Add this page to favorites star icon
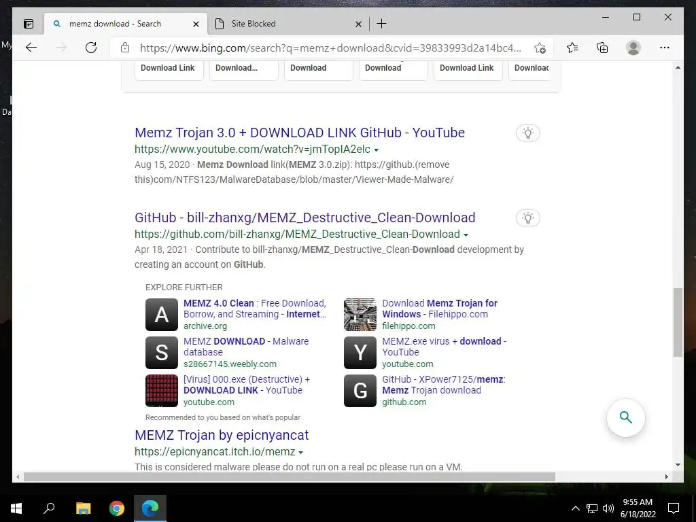Image resolution: width=696 pixels, height=522 pixels. tap(540, 48)
